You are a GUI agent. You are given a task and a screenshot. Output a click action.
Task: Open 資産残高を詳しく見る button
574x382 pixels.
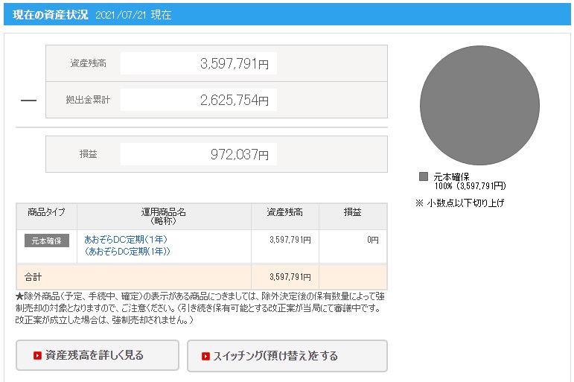tap(98, 356)
